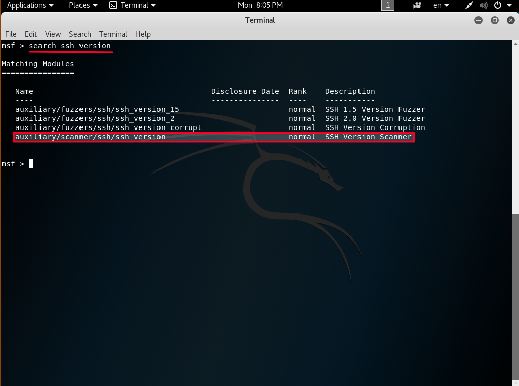519x386 pixels.
Task: Open the Applications dropdown menu
Action: pos(30,5)
